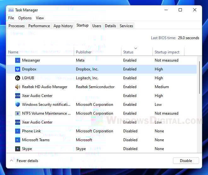Select the Microsoft Teams entry name

pos(36,140)
